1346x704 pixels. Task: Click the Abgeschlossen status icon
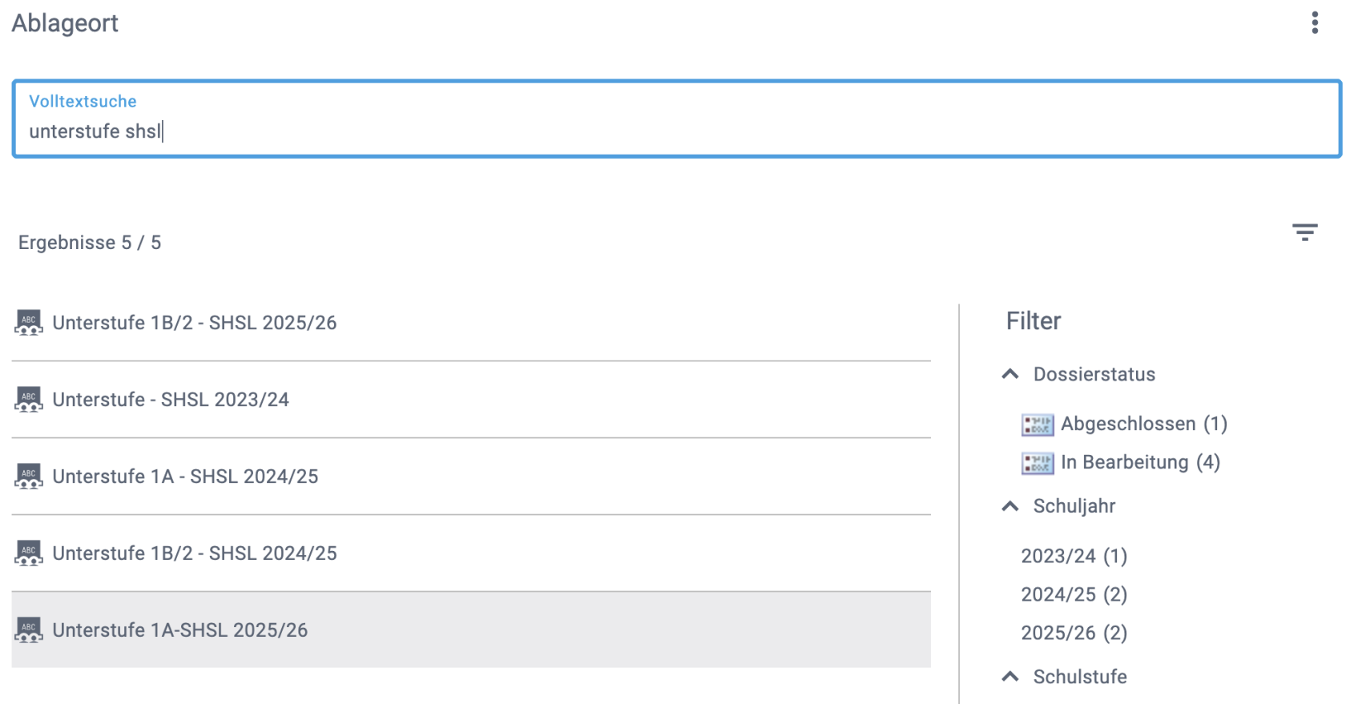(x=1037, y=424)
